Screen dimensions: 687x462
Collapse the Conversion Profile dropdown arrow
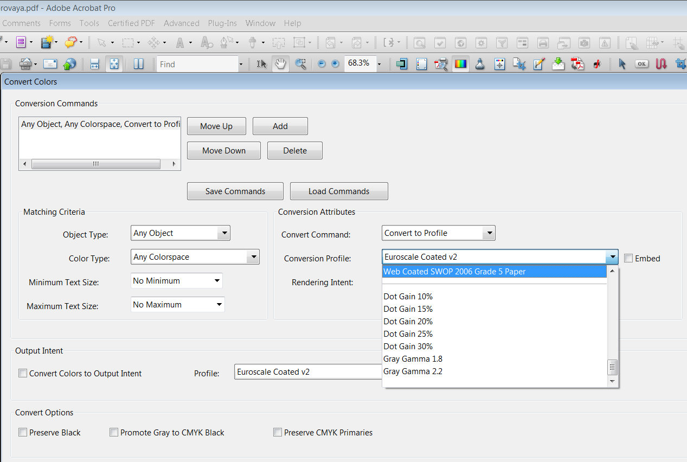[x=612, y=257]
